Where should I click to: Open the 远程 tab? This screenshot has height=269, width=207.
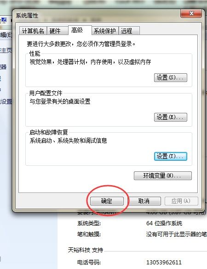click(x=129, y=31)
